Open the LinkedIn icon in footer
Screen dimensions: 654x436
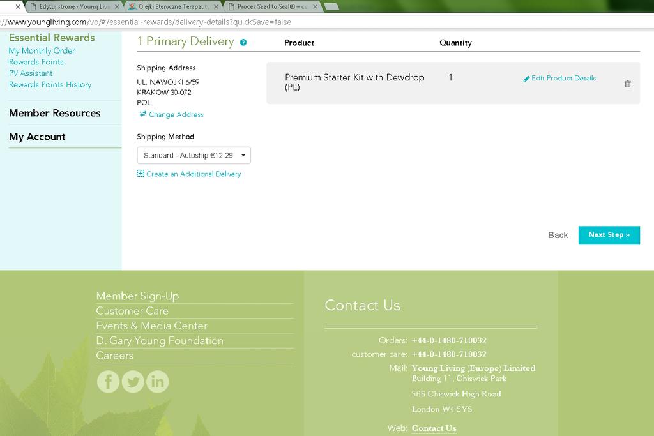click(x=157, y=381)
